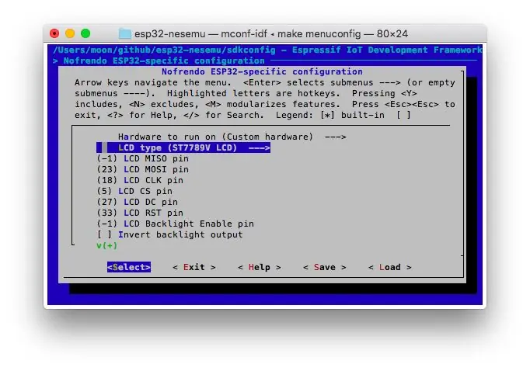Select the highlighted LCD type (ST7789V LCD) entry
This screenshot has width=530, height=371.
pos(183,147)
